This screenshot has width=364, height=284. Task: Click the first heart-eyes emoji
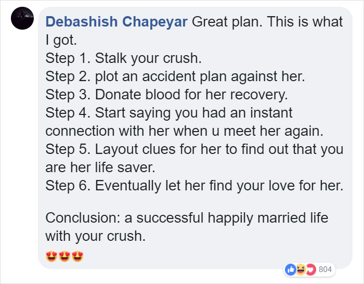pos(51,256)
